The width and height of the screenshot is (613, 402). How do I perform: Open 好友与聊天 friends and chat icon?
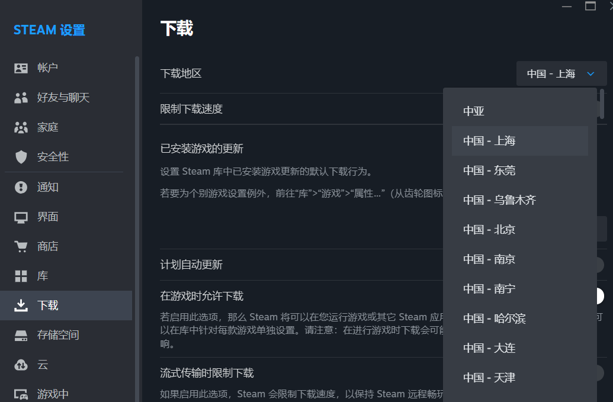(21, 97)
